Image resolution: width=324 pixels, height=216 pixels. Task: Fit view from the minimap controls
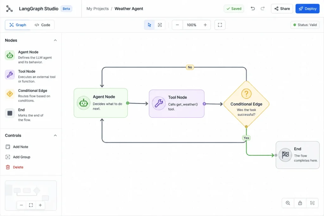pos(31,205)
